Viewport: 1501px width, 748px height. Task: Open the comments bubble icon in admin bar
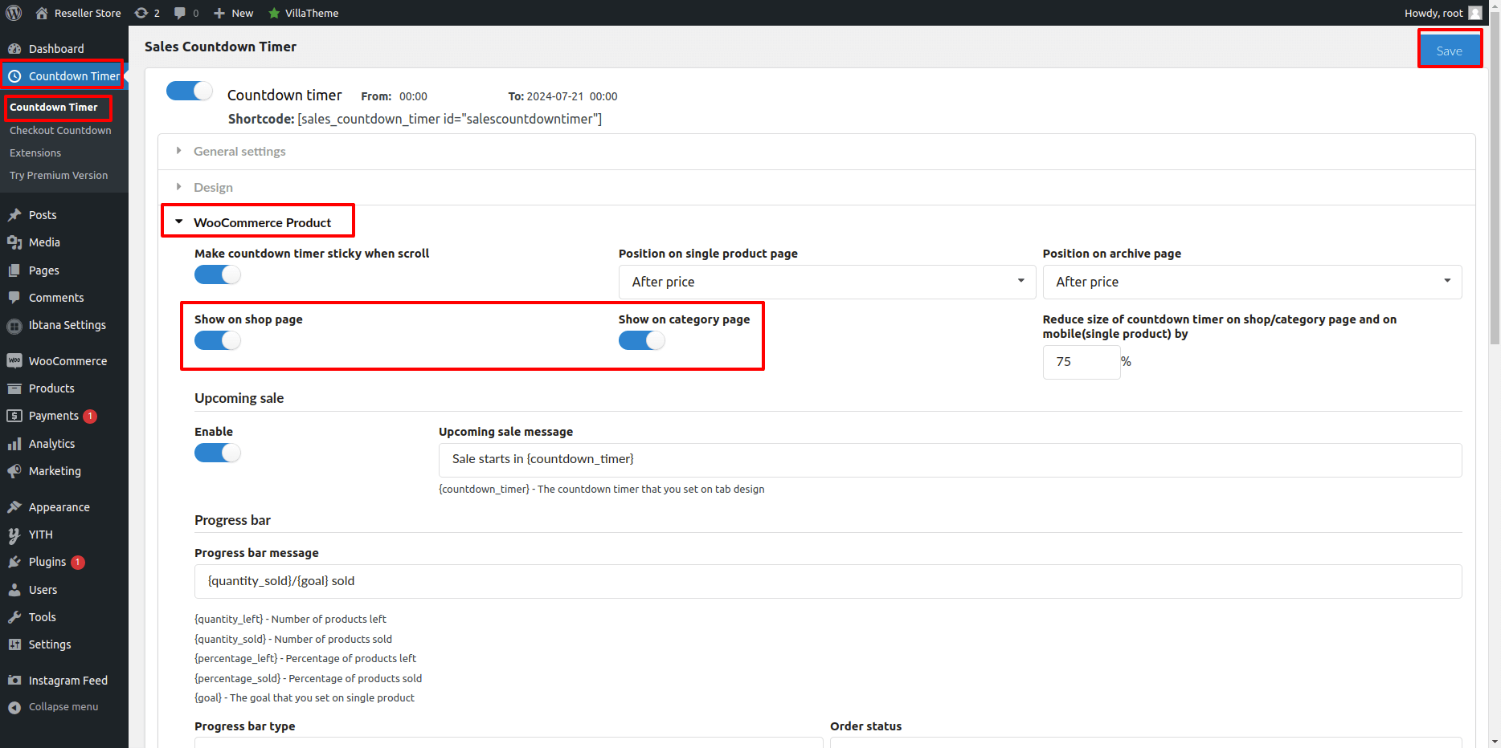tap(180, 13)
